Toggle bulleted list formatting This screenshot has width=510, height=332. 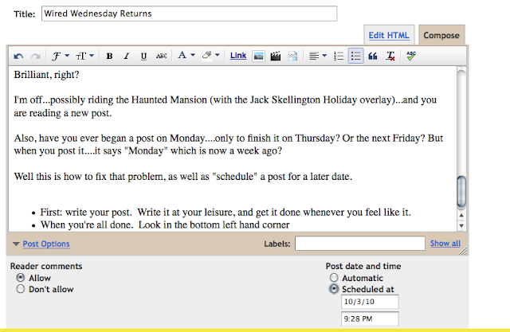coord(356,56)
